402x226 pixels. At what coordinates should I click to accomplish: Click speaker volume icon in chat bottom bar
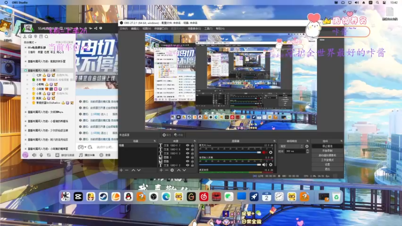[x=34, y=155]
